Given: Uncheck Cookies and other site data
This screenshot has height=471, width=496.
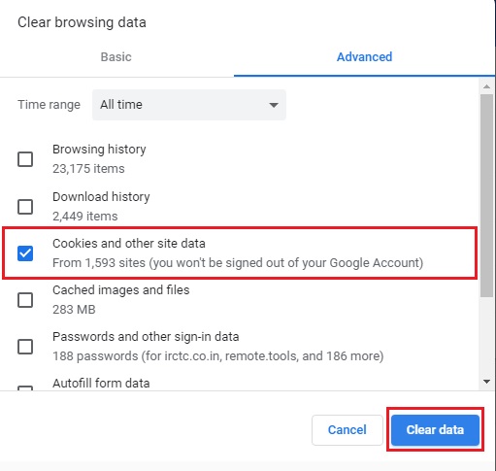Looking at the screenshot, I should click(25, 253).
